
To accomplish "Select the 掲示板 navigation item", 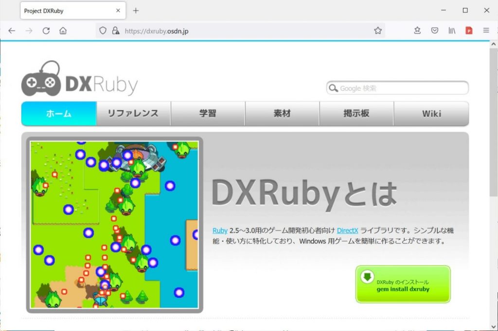I will [x=356, y=113].
